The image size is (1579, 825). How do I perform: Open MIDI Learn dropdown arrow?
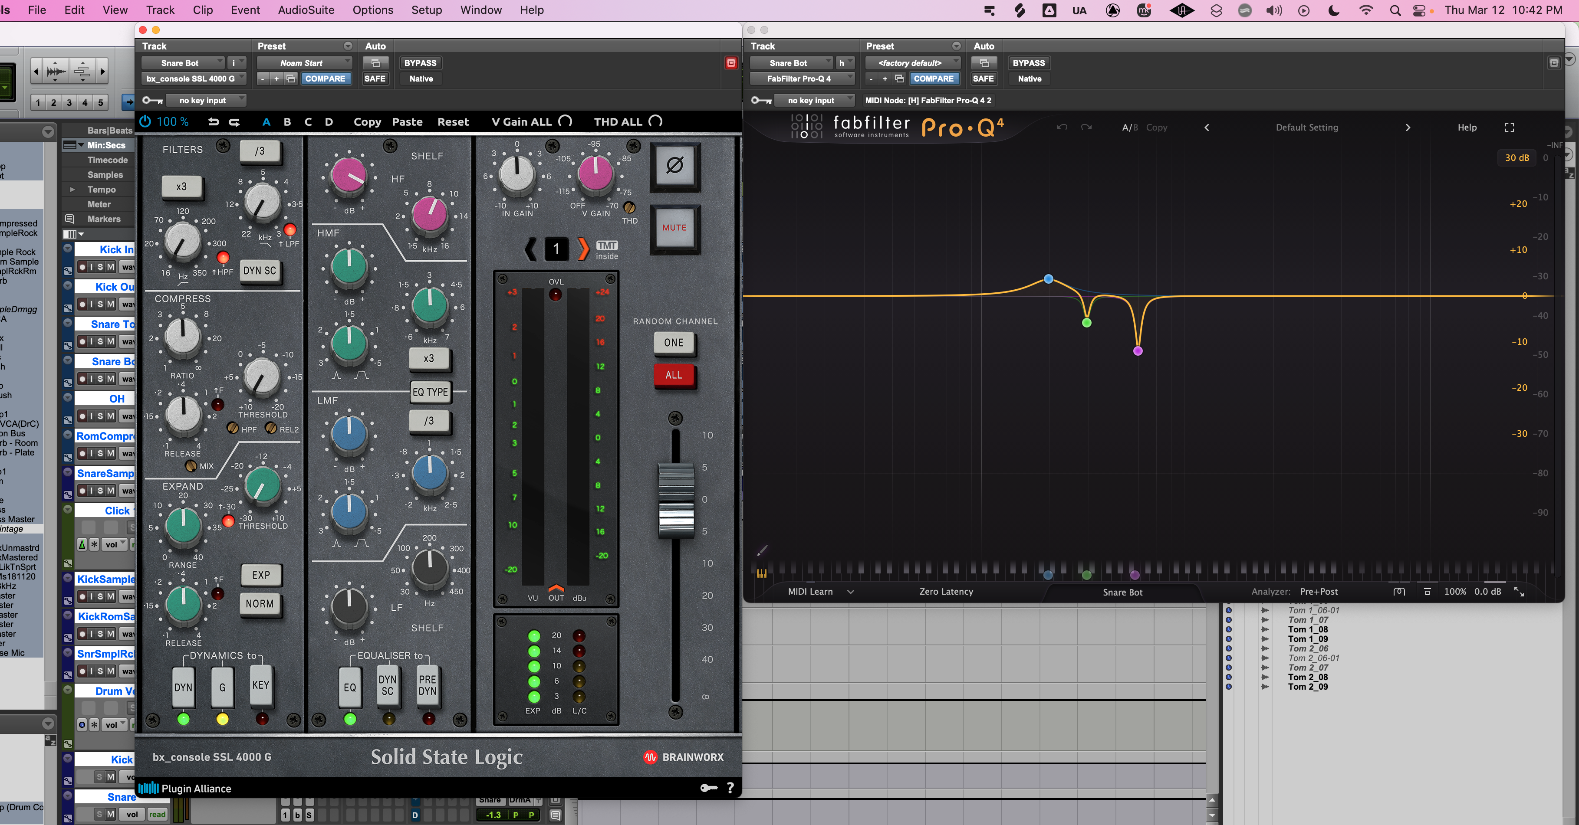tap(850, 592)
